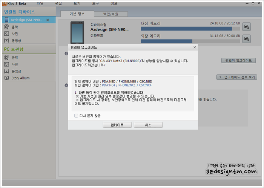Switch to 기본 정보 tab

[77, 14]
